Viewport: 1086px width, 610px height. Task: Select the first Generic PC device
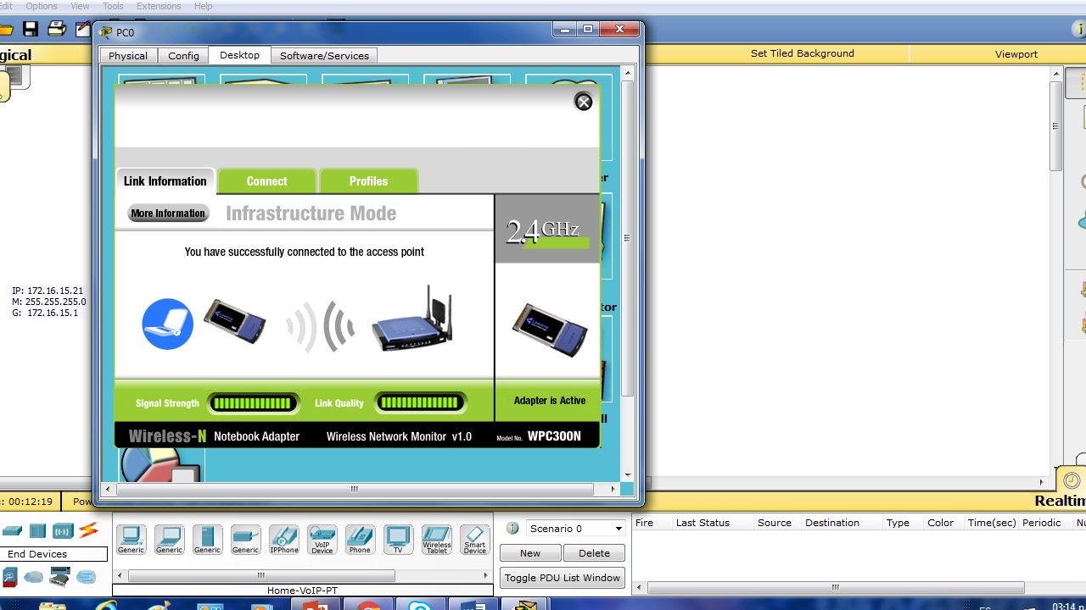pos(131,540)
